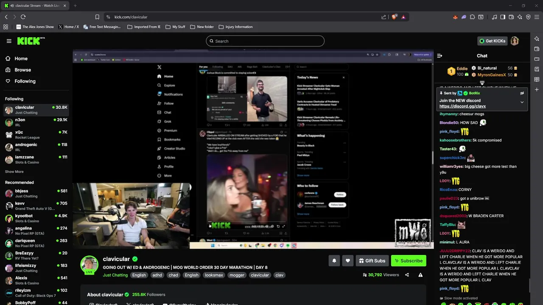Open The Alex Jones Show bookmark
The height and width of the screenshot is (305, 543).
[35, 27]
